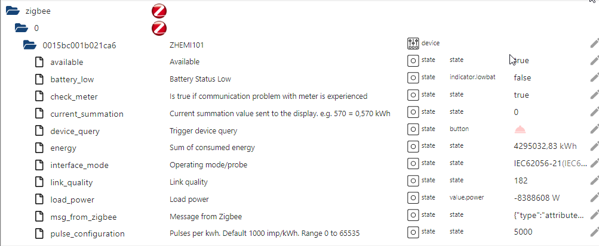This screenshot has width=599, height=246.
Task: Collapse the 0015bc001b021ca6 device folder
Action: pyautogui.click(x=30, y=45)
